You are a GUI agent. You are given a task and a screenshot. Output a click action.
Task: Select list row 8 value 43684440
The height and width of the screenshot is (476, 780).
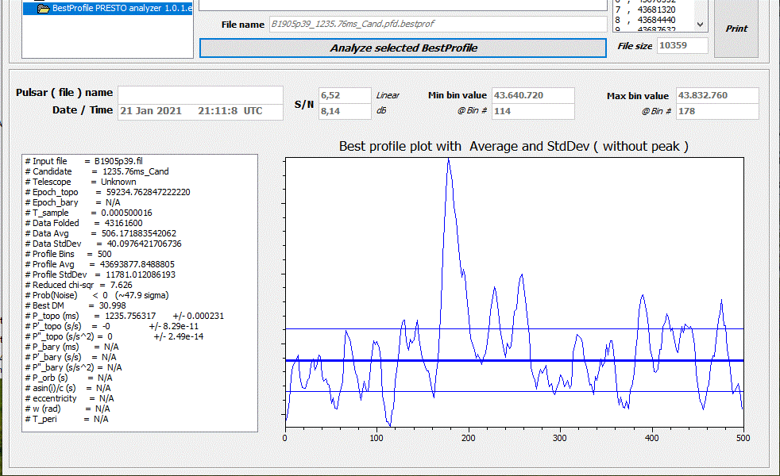[645, 20]
